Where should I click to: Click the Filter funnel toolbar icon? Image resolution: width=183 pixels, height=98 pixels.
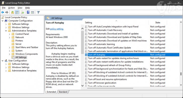[38, 12]
